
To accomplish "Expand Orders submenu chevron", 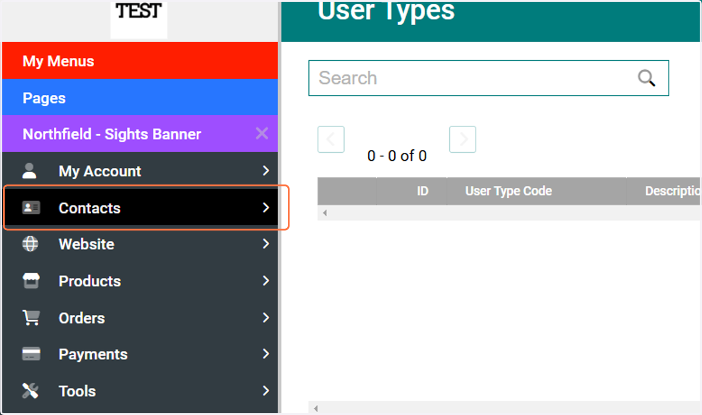I will point(266,318).
